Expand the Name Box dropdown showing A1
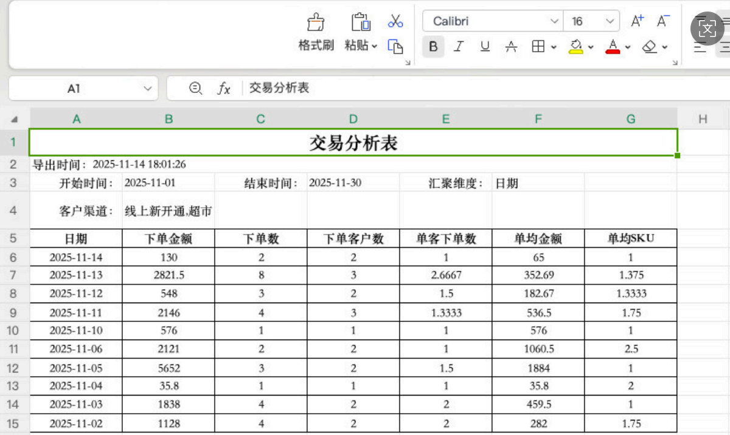Screen dimensions: 730x435 (147, 89)
